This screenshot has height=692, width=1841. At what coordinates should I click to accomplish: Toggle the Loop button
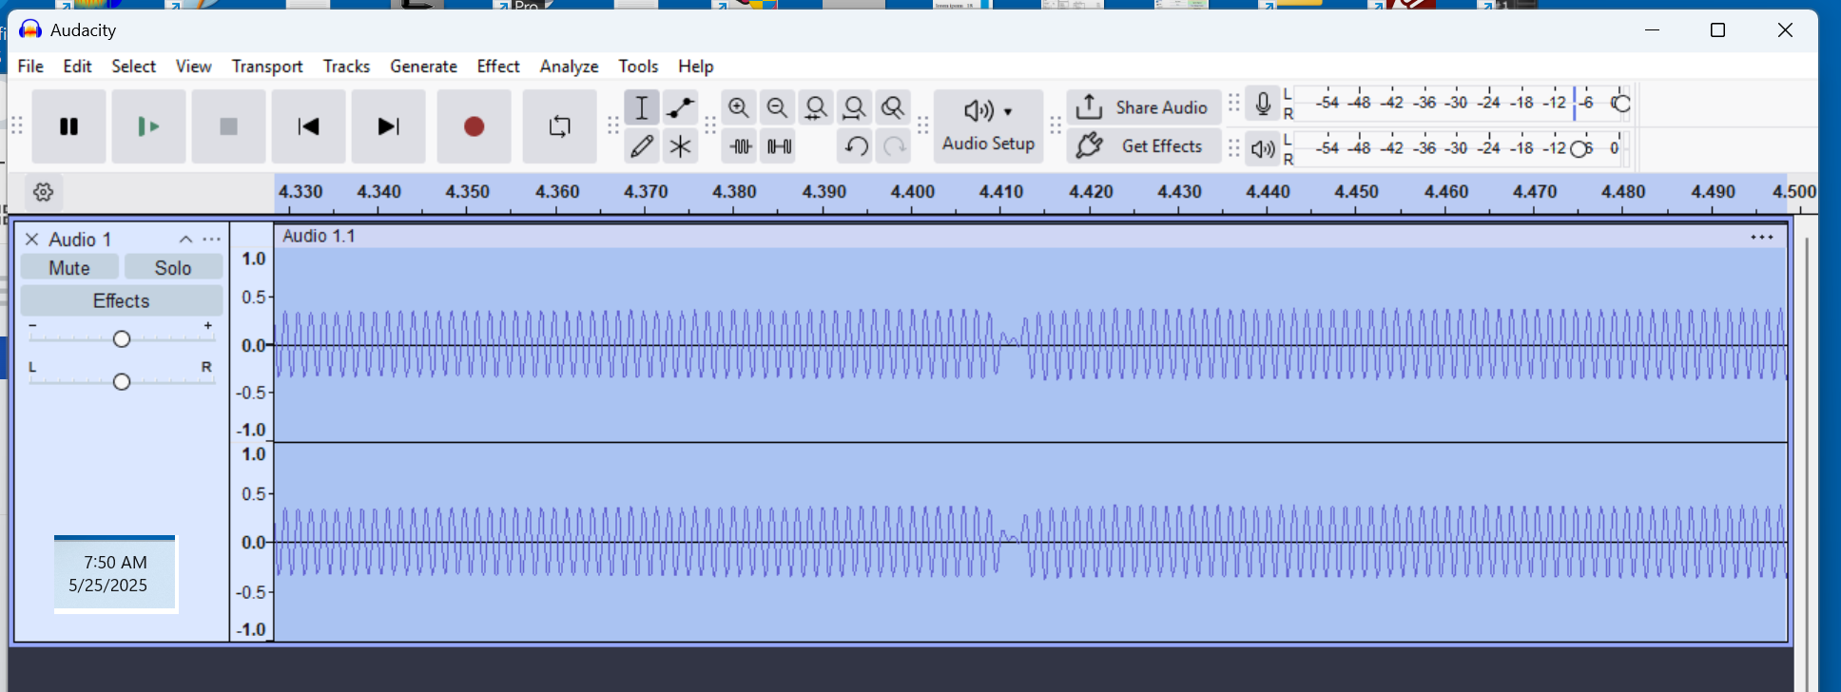[559, 126]
